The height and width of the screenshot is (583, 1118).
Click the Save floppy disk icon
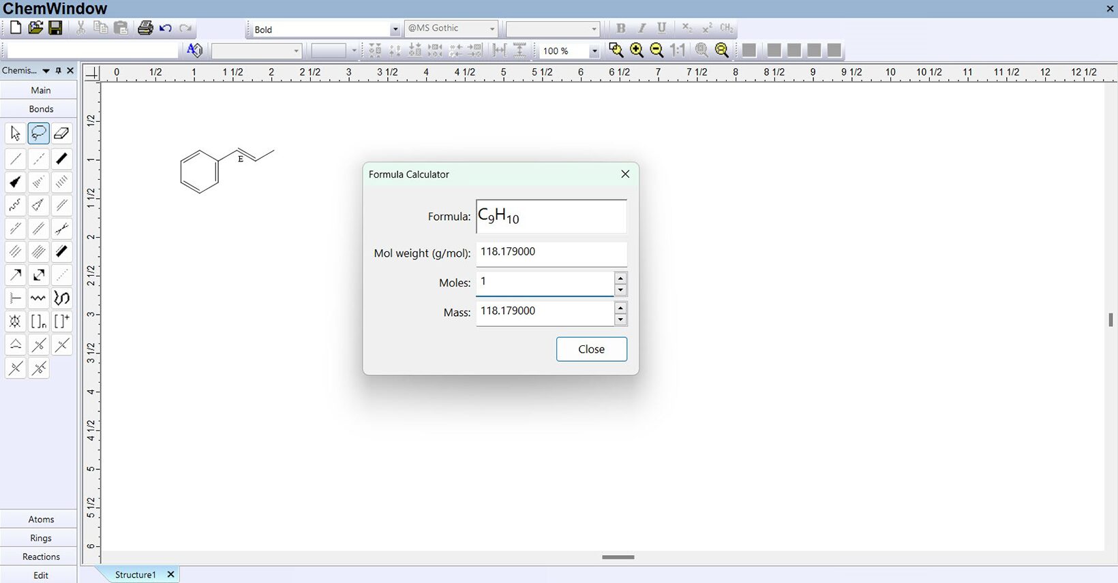pyautogui.click(x=56, y=28)
